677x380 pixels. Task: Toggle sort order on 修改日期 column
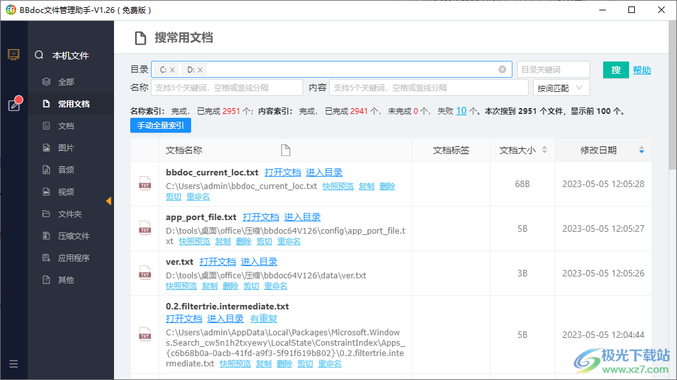click(x=641, y=146)
